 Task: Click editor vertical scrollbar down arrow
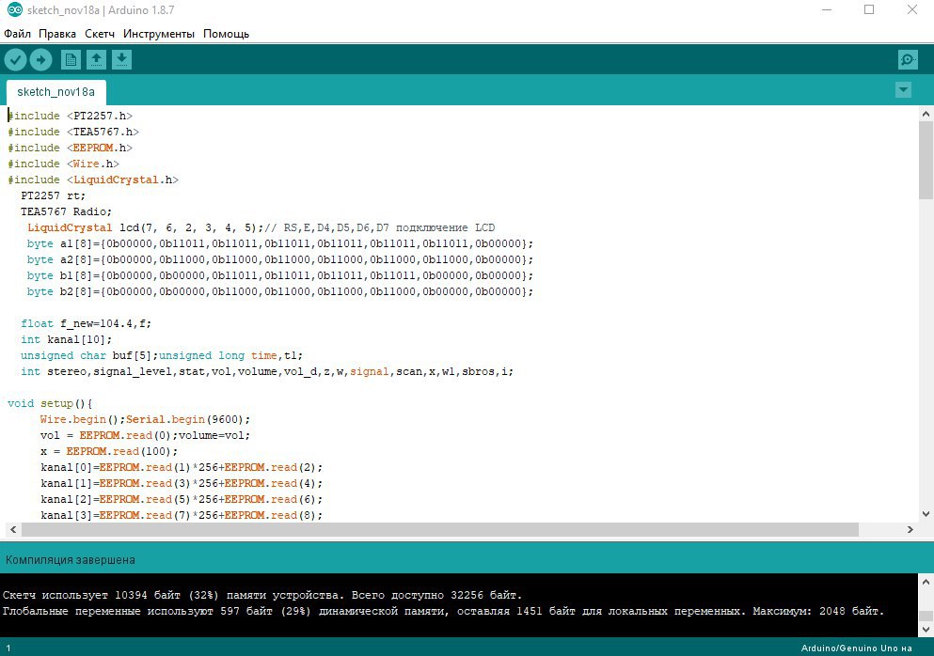(926, 514)
